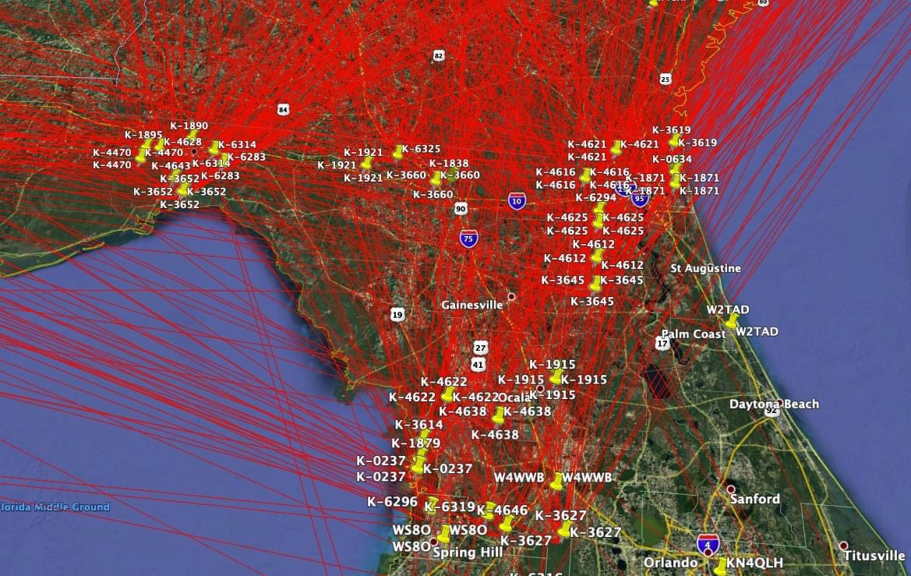
Task: Click the Orlando city label
Action: [x=670, y=563]
